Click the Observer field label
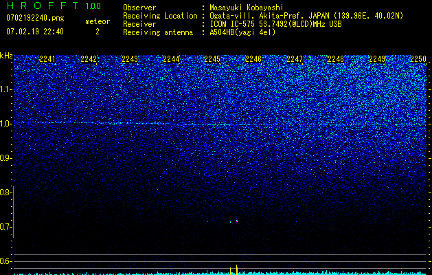 [139, 8]
